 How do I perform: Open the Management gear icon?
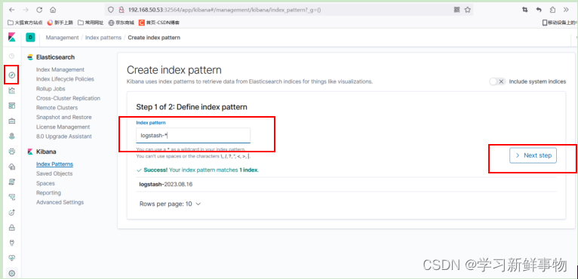click(12, 273)
